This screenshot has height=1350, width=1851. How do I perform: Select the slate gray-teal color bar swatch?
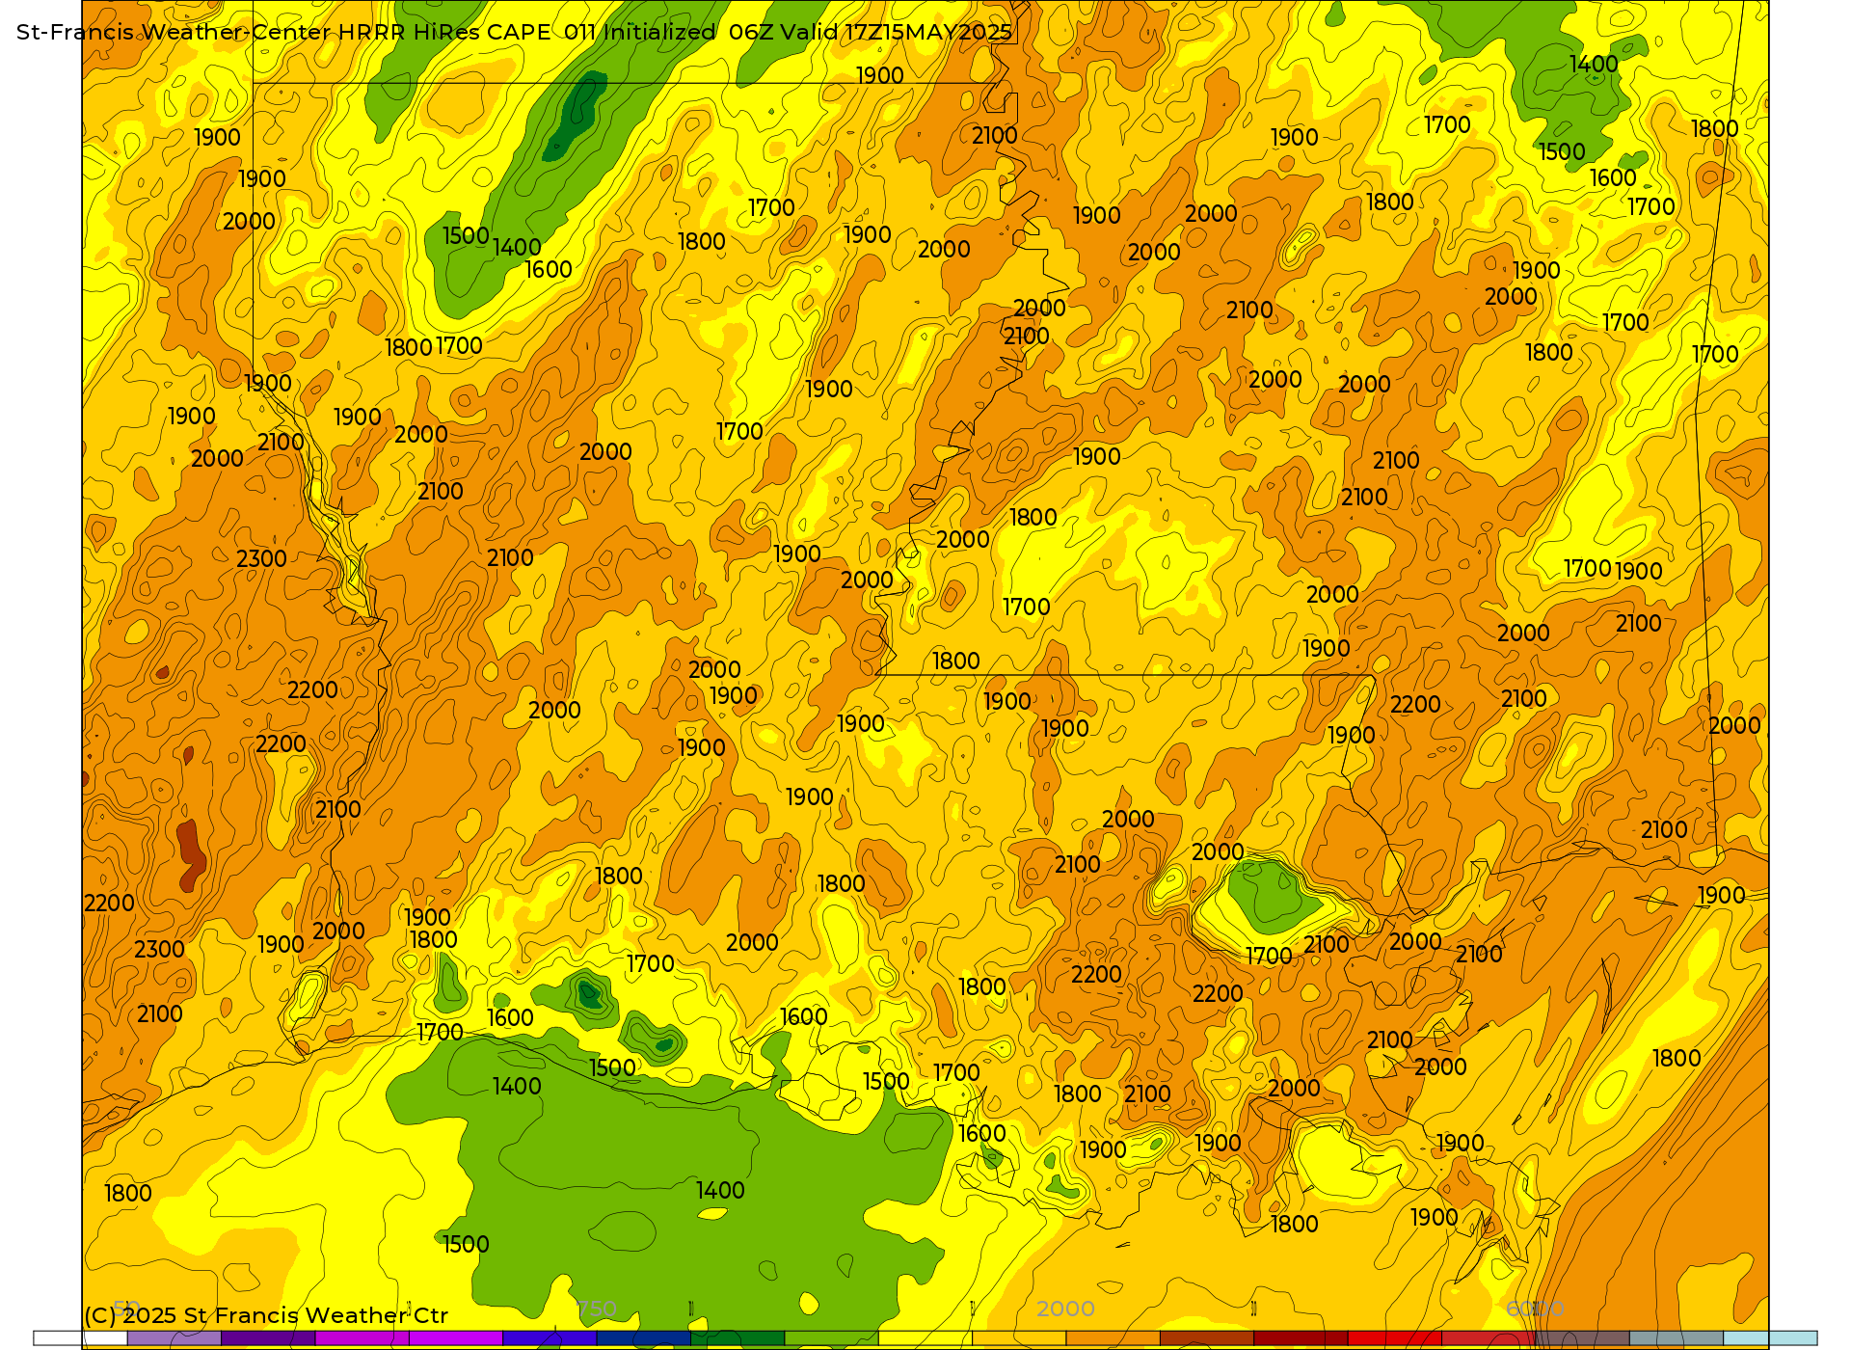coord(1677,1338)
